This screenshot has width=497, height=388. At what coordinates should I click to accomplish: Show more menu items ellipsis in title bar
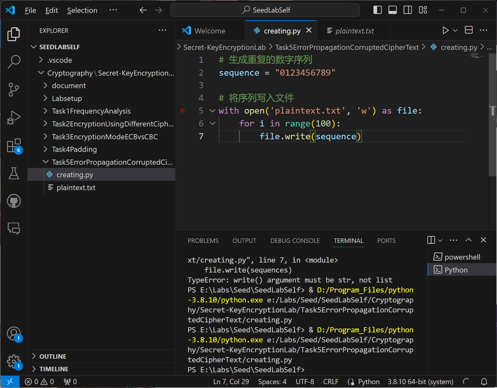[113, 10]
